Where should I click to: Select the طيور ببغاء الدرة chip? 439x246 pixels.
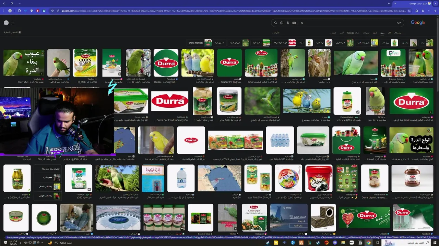(367, 43)
